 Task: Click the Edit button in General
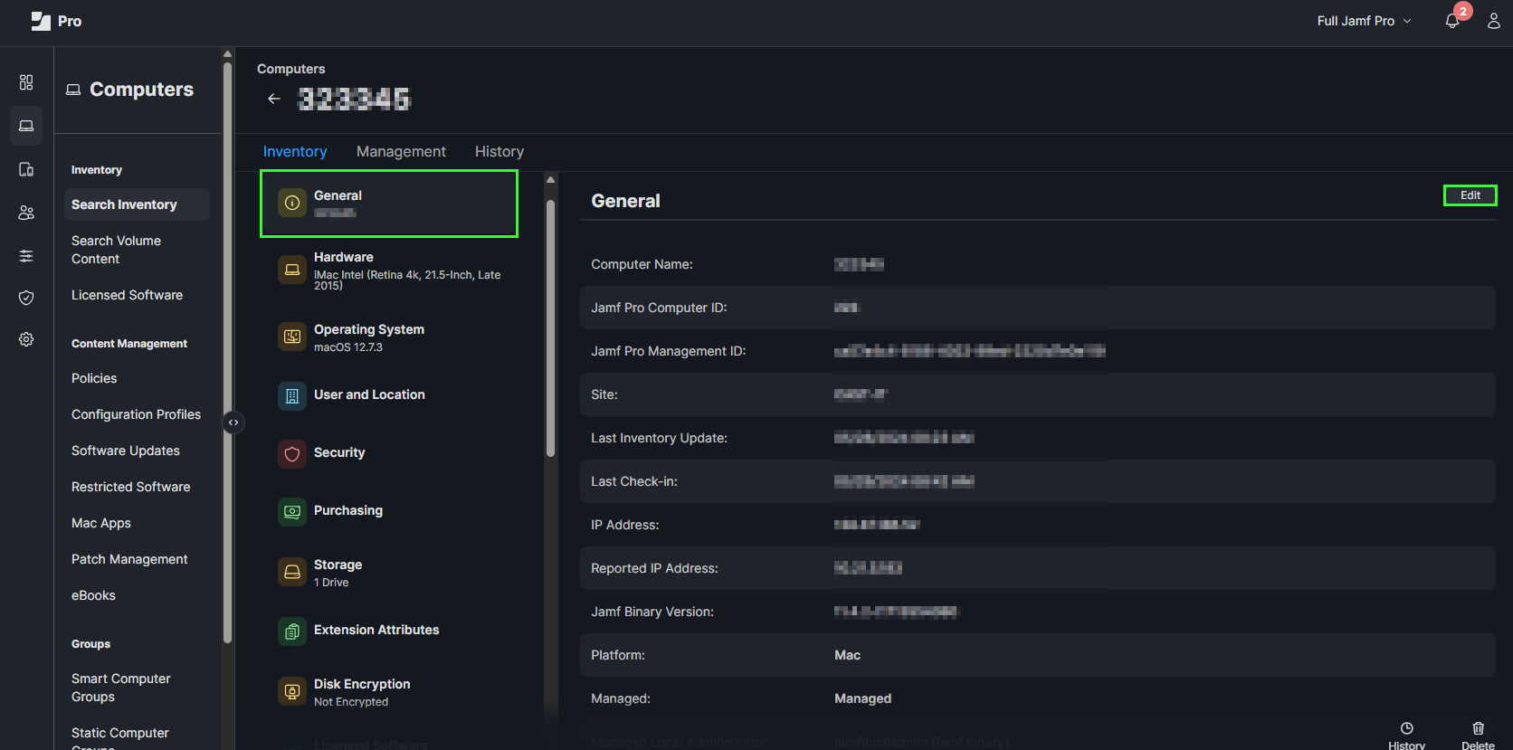[x=1470, y=195]
